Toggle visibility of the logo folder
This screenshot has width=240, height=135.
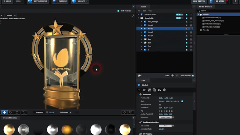pyautogui.click(x=186, y=39)
